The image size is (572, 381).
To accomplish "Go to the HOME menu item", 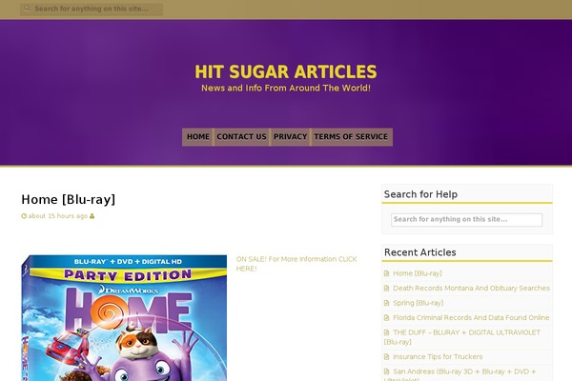I will (198, 137).
